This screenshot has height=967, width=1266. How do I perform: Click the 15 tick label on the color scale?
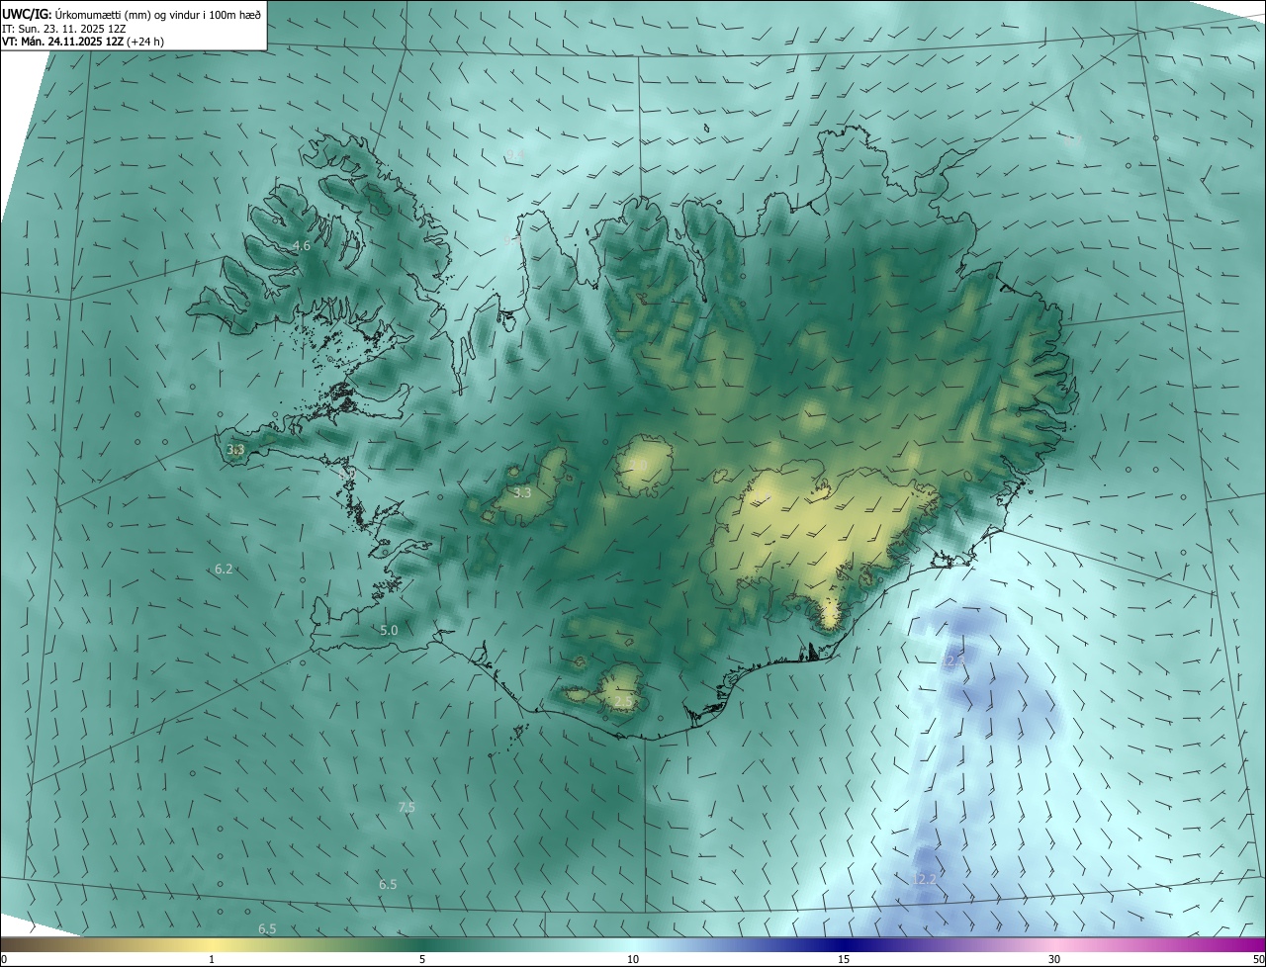844,959
